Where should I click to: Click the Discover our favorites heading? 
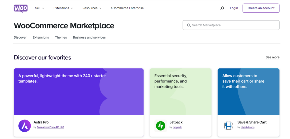coord(42,58)
